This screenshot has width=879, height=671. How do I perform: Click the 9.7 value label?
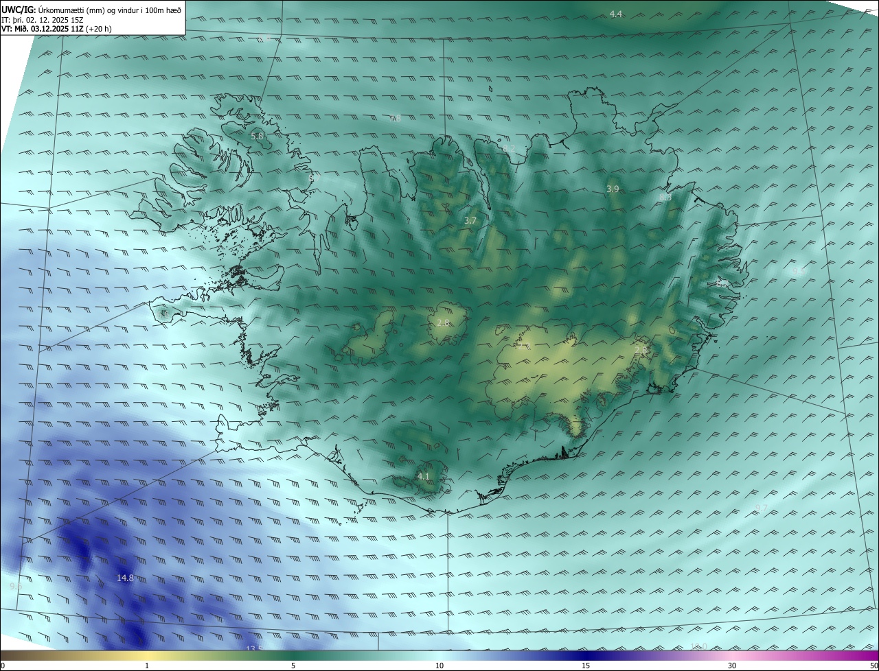pyautogui.click(x=761, y=508)
